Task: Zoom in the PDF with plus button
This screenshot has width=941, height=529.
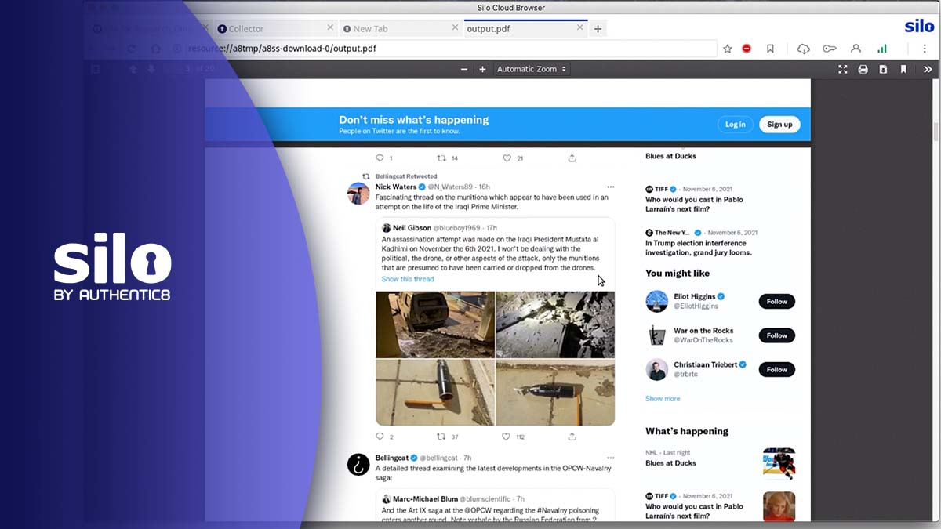Action: tap(482, 69)
